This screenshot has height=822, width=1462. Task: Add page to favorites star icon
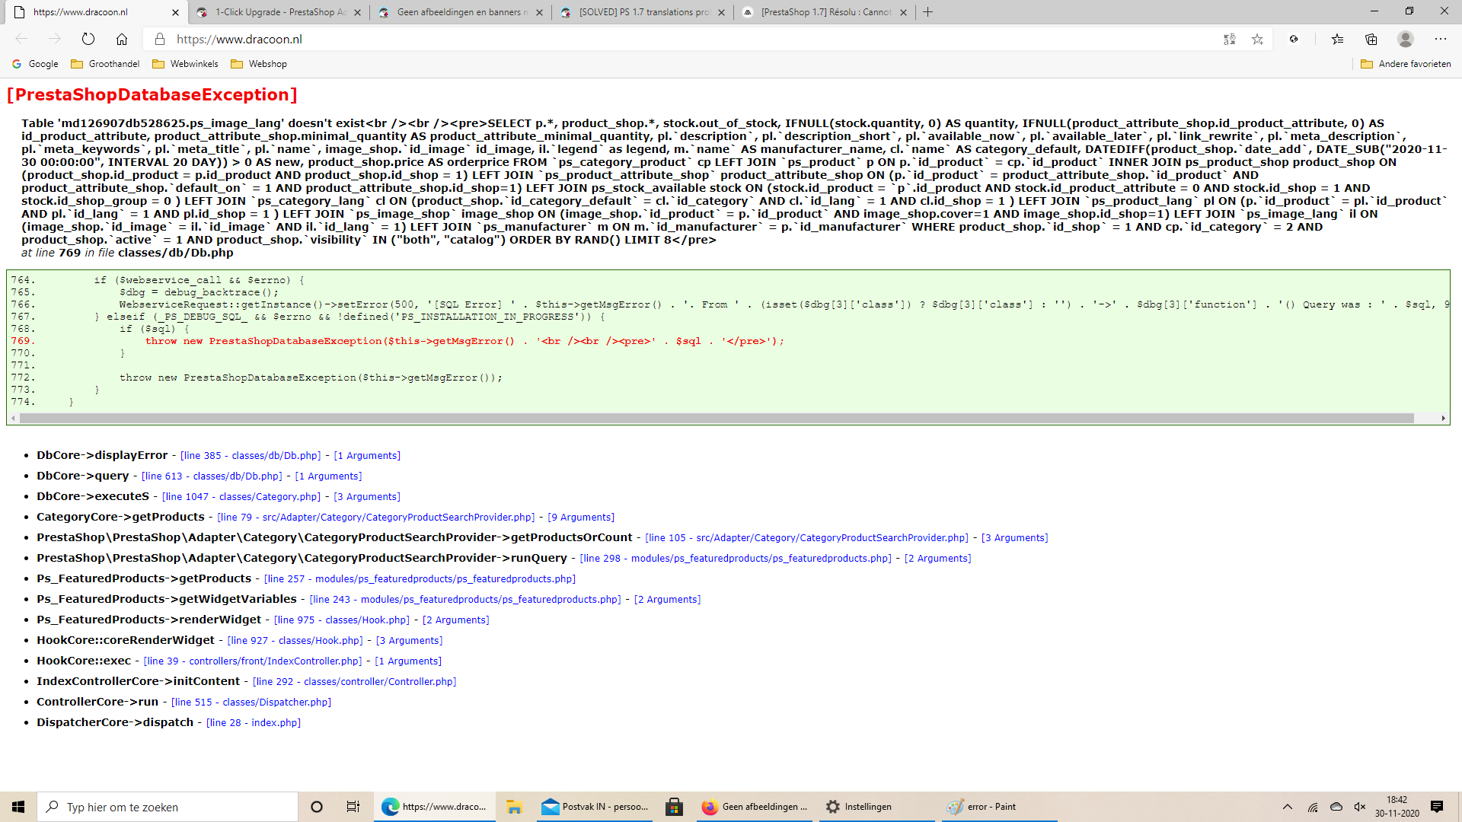coord(1257,39)
